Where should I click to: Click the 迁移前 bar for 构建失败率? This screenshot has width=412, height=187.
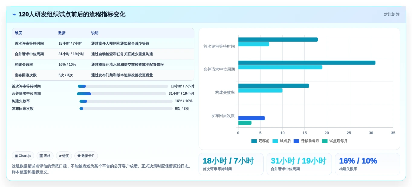[x=274, y=86]
